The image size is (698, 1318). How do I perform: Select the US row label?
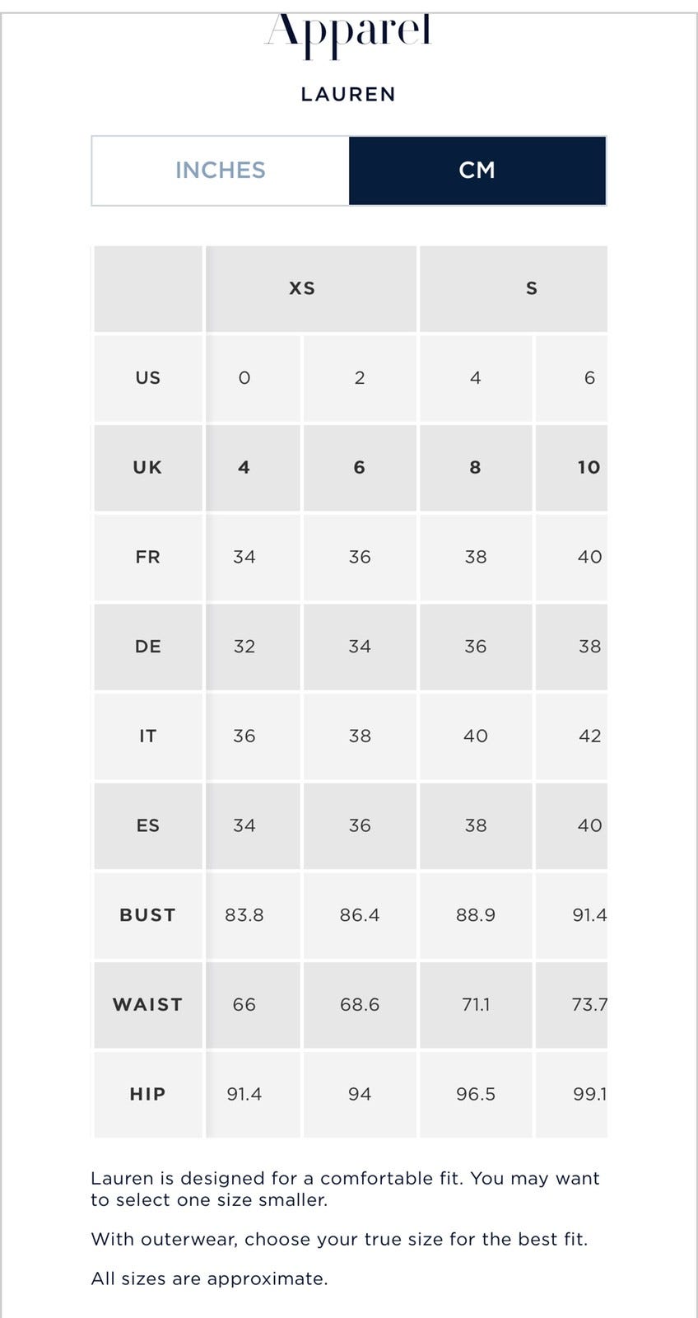[x=148, y=378]
